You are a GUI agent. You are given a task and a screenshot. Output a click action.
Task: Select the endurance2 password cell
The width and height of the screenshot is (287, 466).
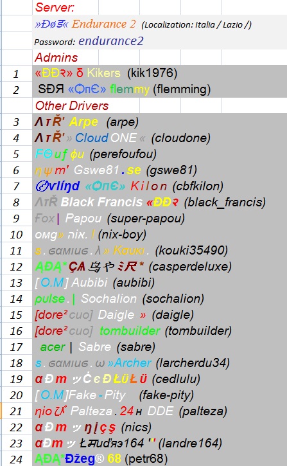point(160,41)
